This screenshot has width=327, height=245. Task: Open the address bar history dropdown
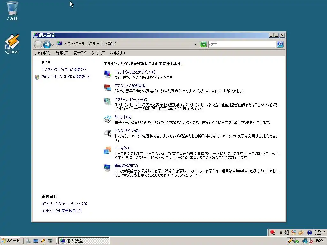click(x=195, y=44)
